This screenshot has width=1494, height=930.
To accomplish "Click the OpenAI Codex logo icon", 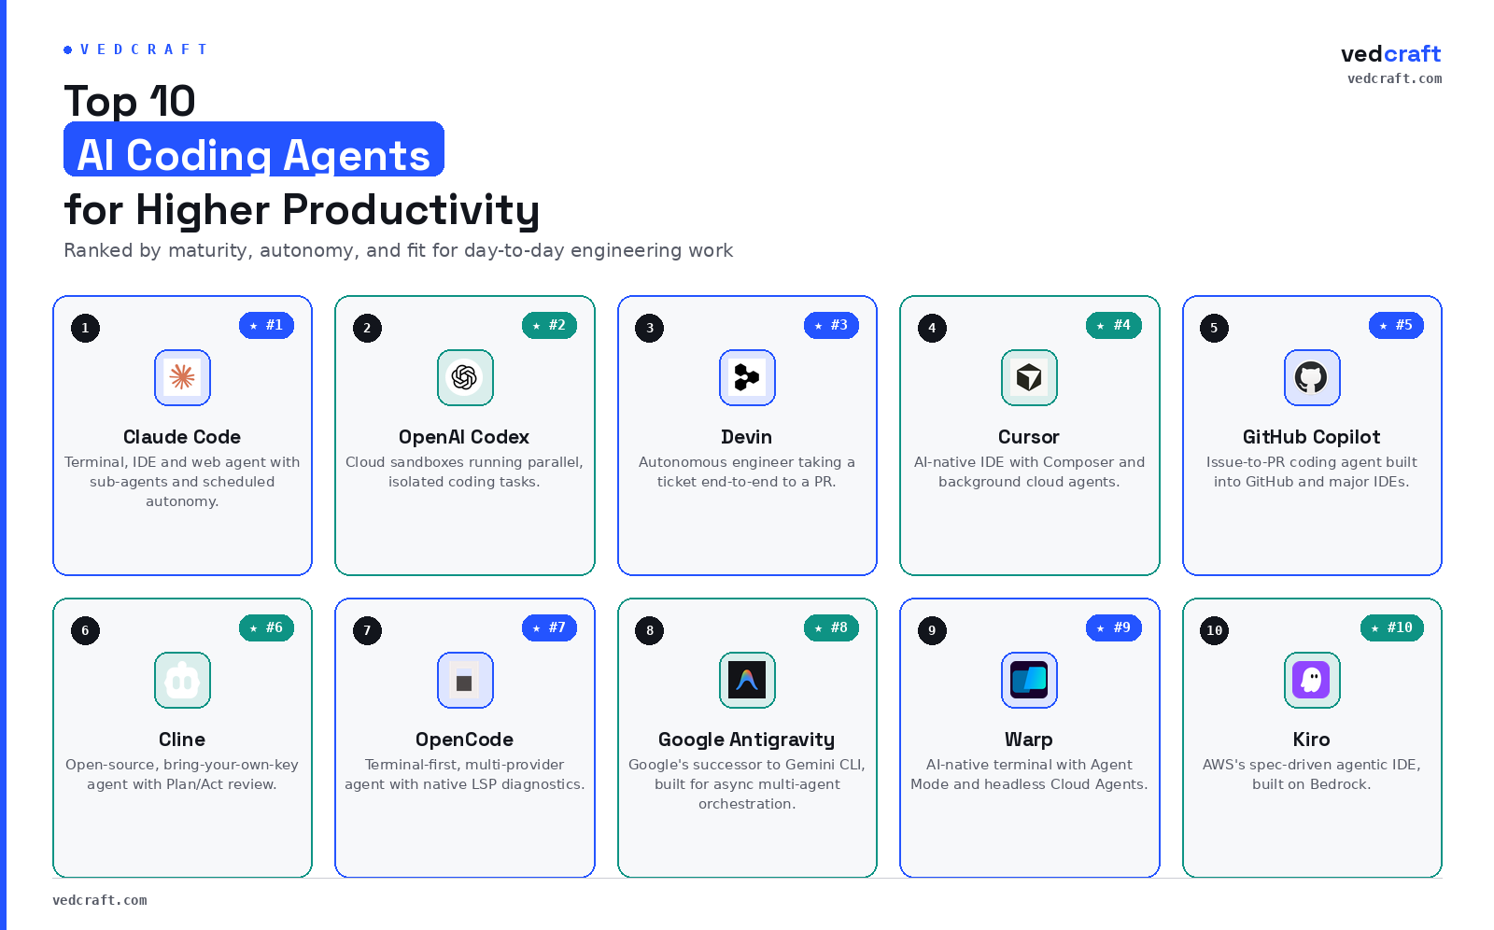I will click(465, 377).
